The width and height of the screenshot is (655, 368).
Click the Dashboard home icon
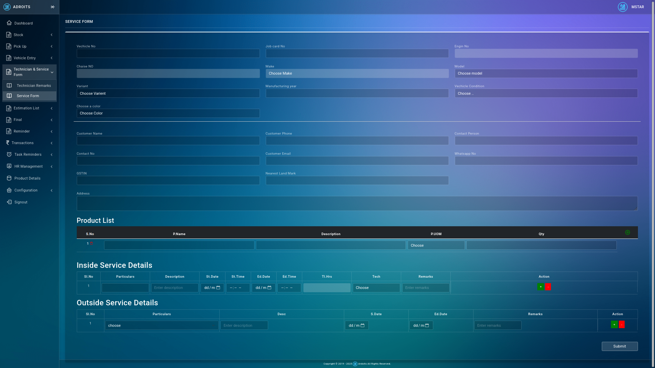coord(9,23)
